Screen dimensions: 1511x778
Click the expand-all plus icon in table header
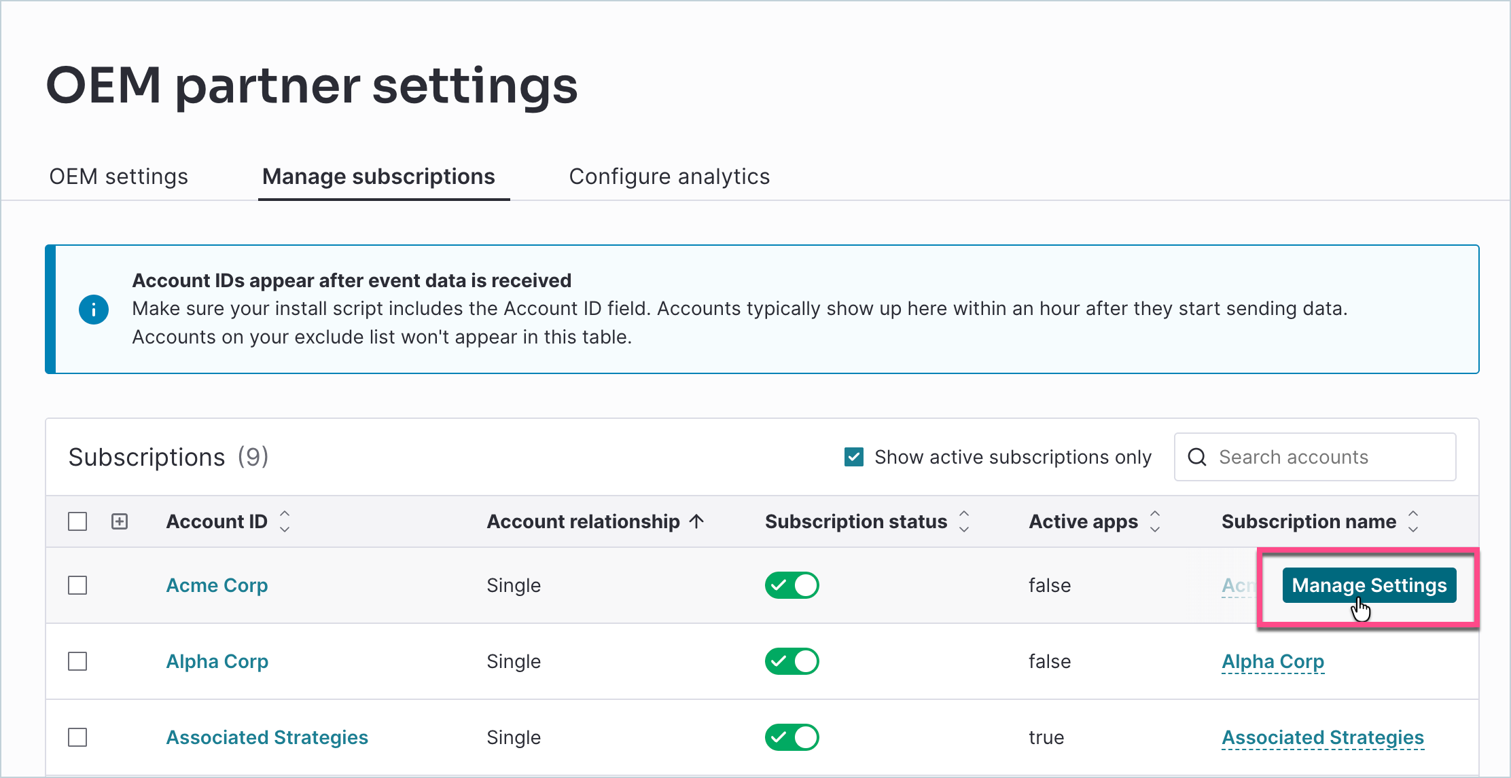click(120, 521)
